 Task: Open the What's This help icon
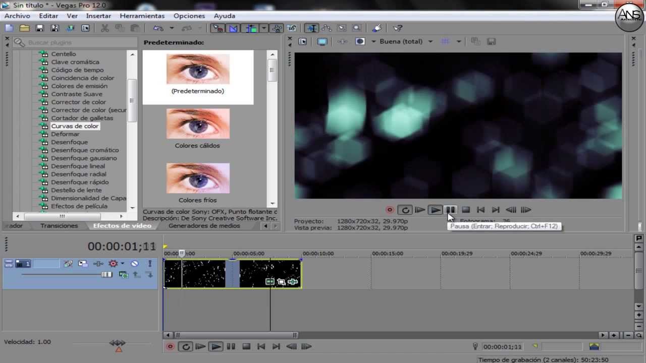point(398,28)
